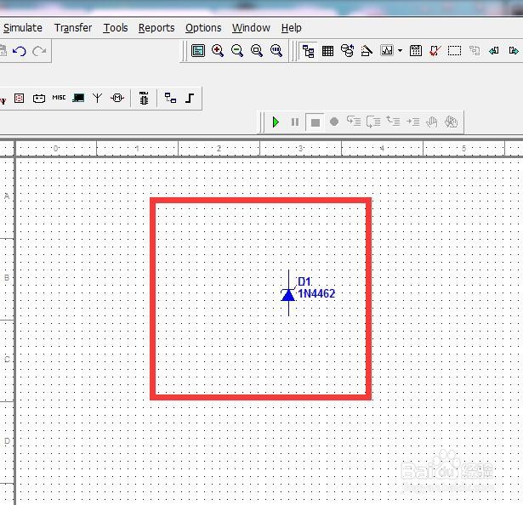523x505 pixels.
Task: Select the Place Bus tool
Action: coord(190,98)
